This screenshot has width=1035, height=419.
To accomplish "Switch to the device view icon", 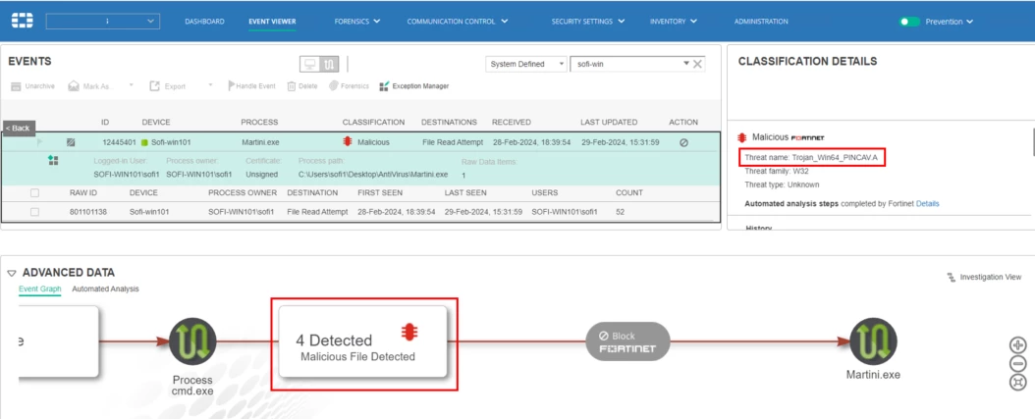I will 309,64.
